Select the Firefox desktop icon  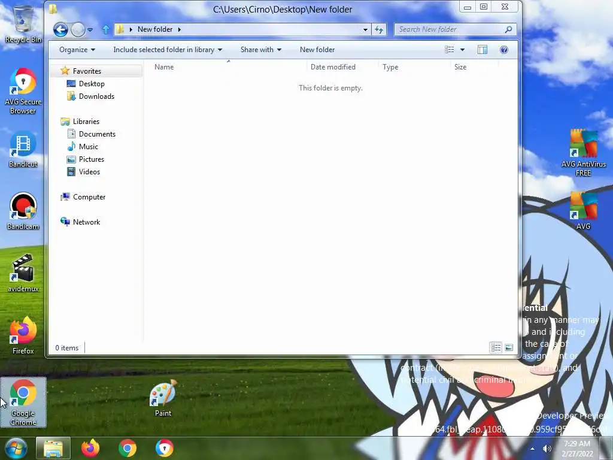tap(23, 336)
